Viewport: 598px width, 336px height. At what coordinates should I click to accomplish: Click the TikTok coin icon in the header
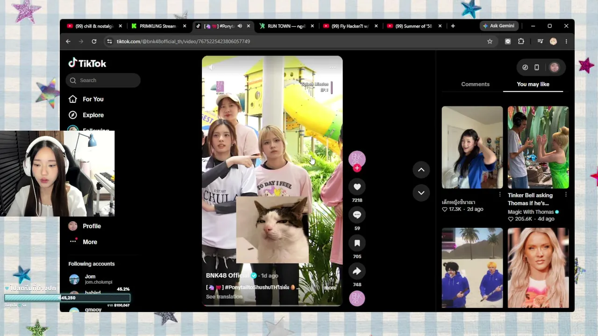[x=525, y=68]
